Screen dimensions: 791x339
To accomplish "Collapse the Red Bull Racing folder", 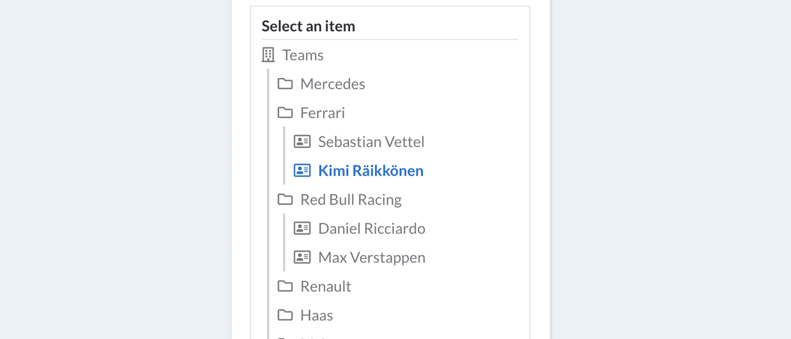I will [x=350, y=199].
